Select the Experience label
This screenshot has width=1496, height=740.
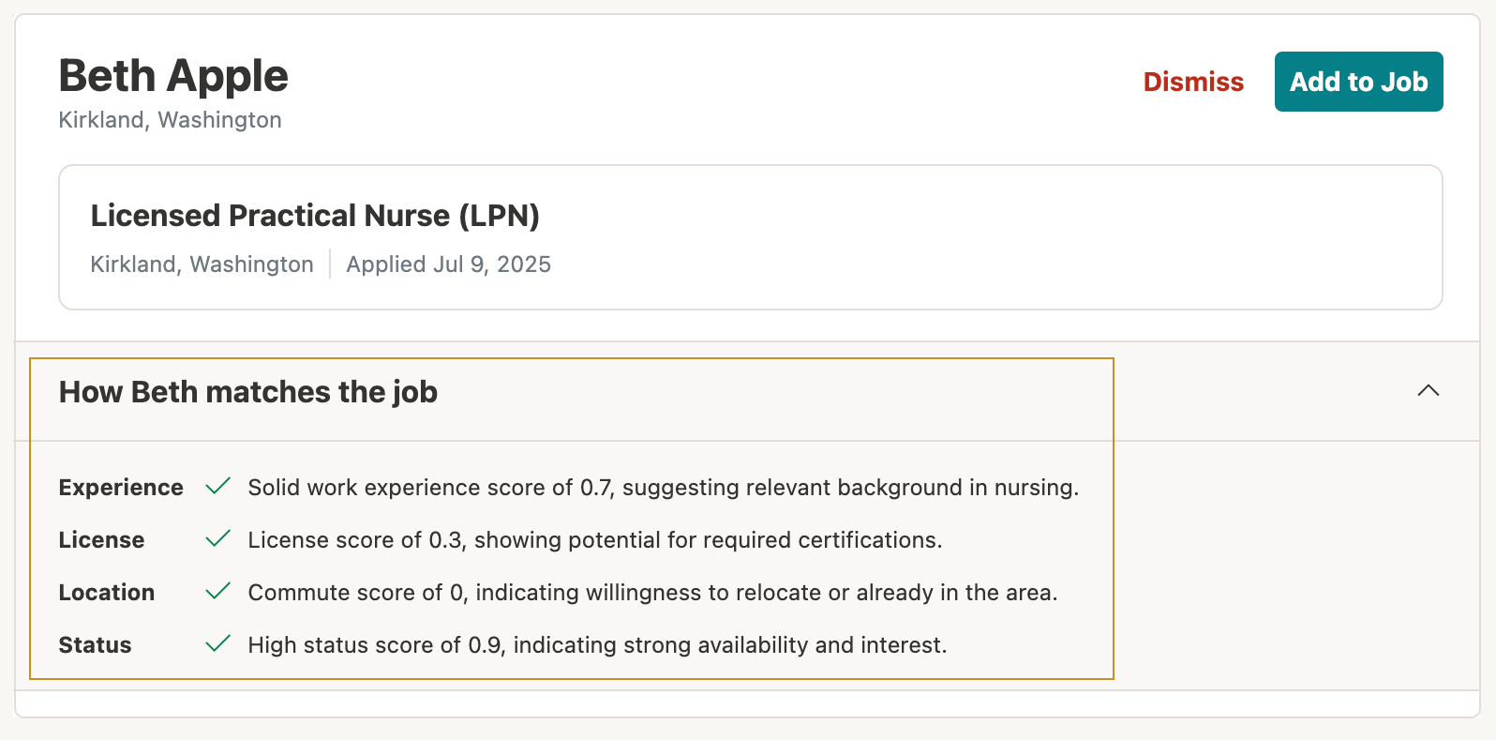tap(121, 488)
